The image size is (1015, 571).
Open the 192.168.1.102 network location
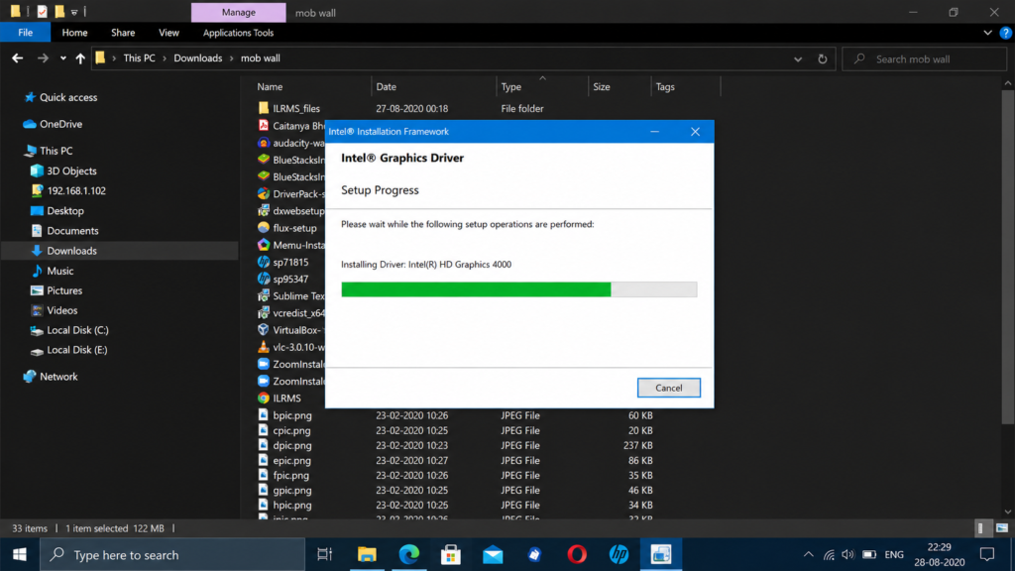(75, 191)
